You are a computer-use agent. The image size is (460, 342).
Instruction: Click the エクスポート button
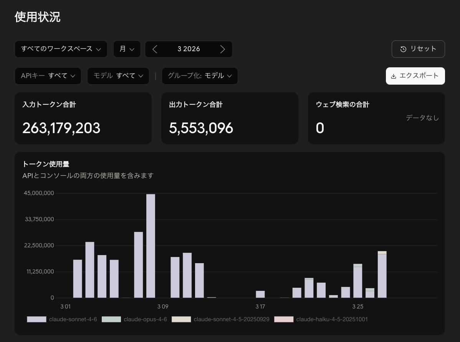tap(415, 76)
